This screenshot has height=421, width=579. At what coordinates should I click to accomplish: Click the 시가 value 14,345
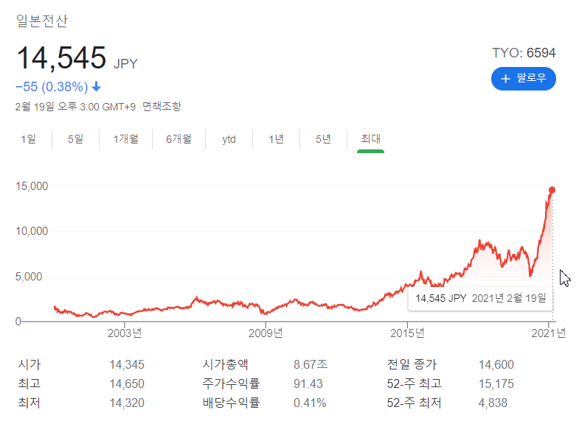click(127, 364)
